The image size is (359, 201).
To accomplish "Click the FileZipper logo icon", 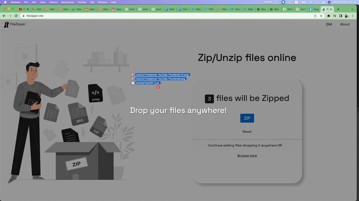I will (6, 24).
